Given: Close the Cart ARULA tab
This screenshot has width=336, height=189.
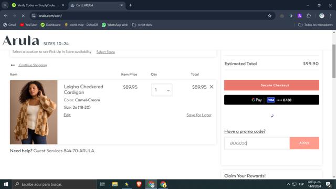Looking at the screenshot, I should pos(121,5).
